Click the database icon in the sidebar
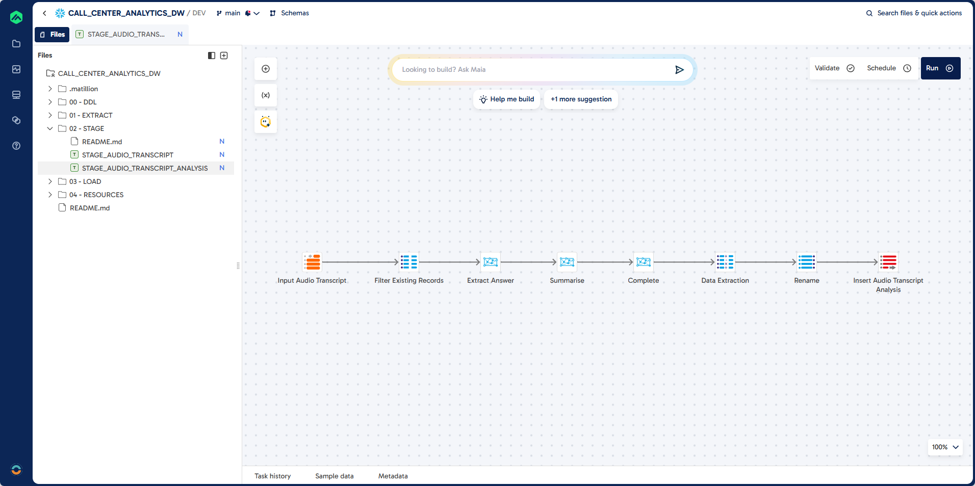The height and width of the screenshot is (486, 975). (x=16, y=95)
